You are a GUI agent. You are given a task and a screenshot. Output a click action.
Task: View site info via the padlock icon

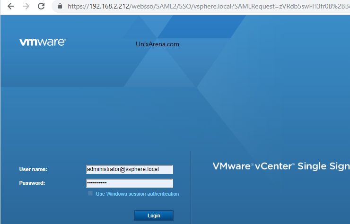point(60,6)
